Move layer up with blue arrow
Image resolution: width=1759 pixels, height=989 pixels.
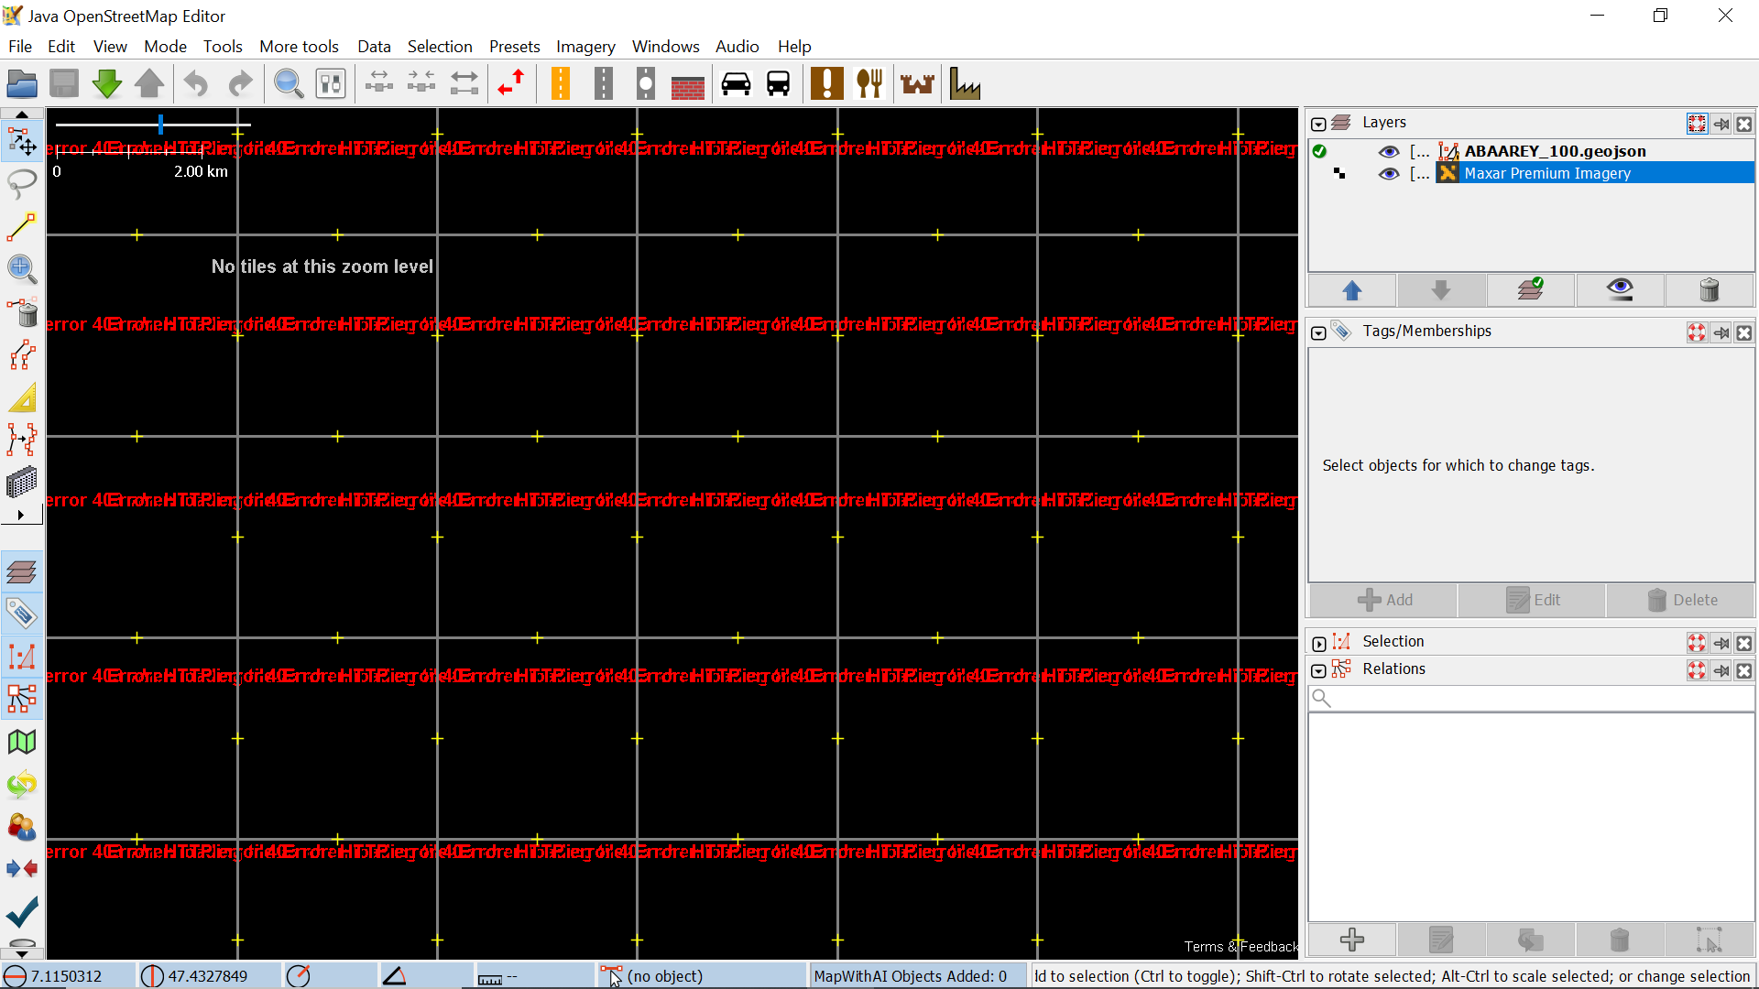pyautogui.click(x=1352, y=290)
